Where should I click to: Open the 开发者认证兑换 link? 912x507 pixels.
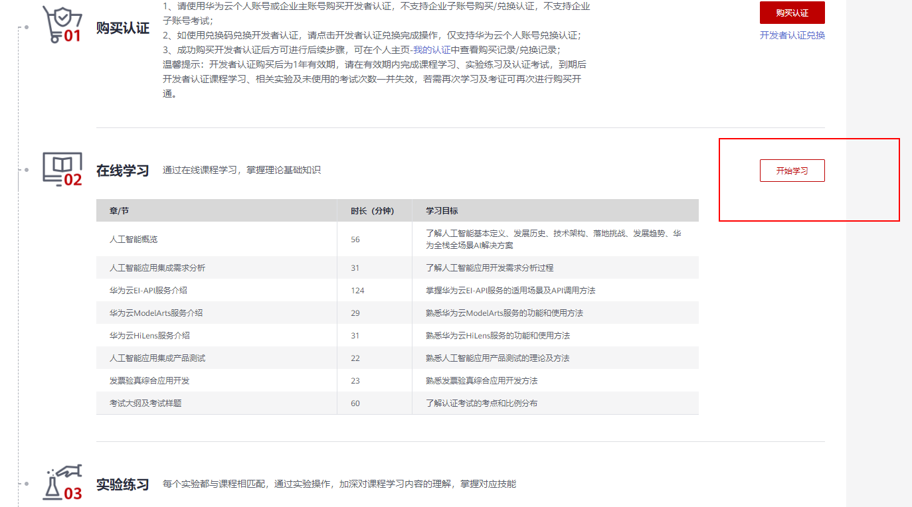(x=792, y=35)
